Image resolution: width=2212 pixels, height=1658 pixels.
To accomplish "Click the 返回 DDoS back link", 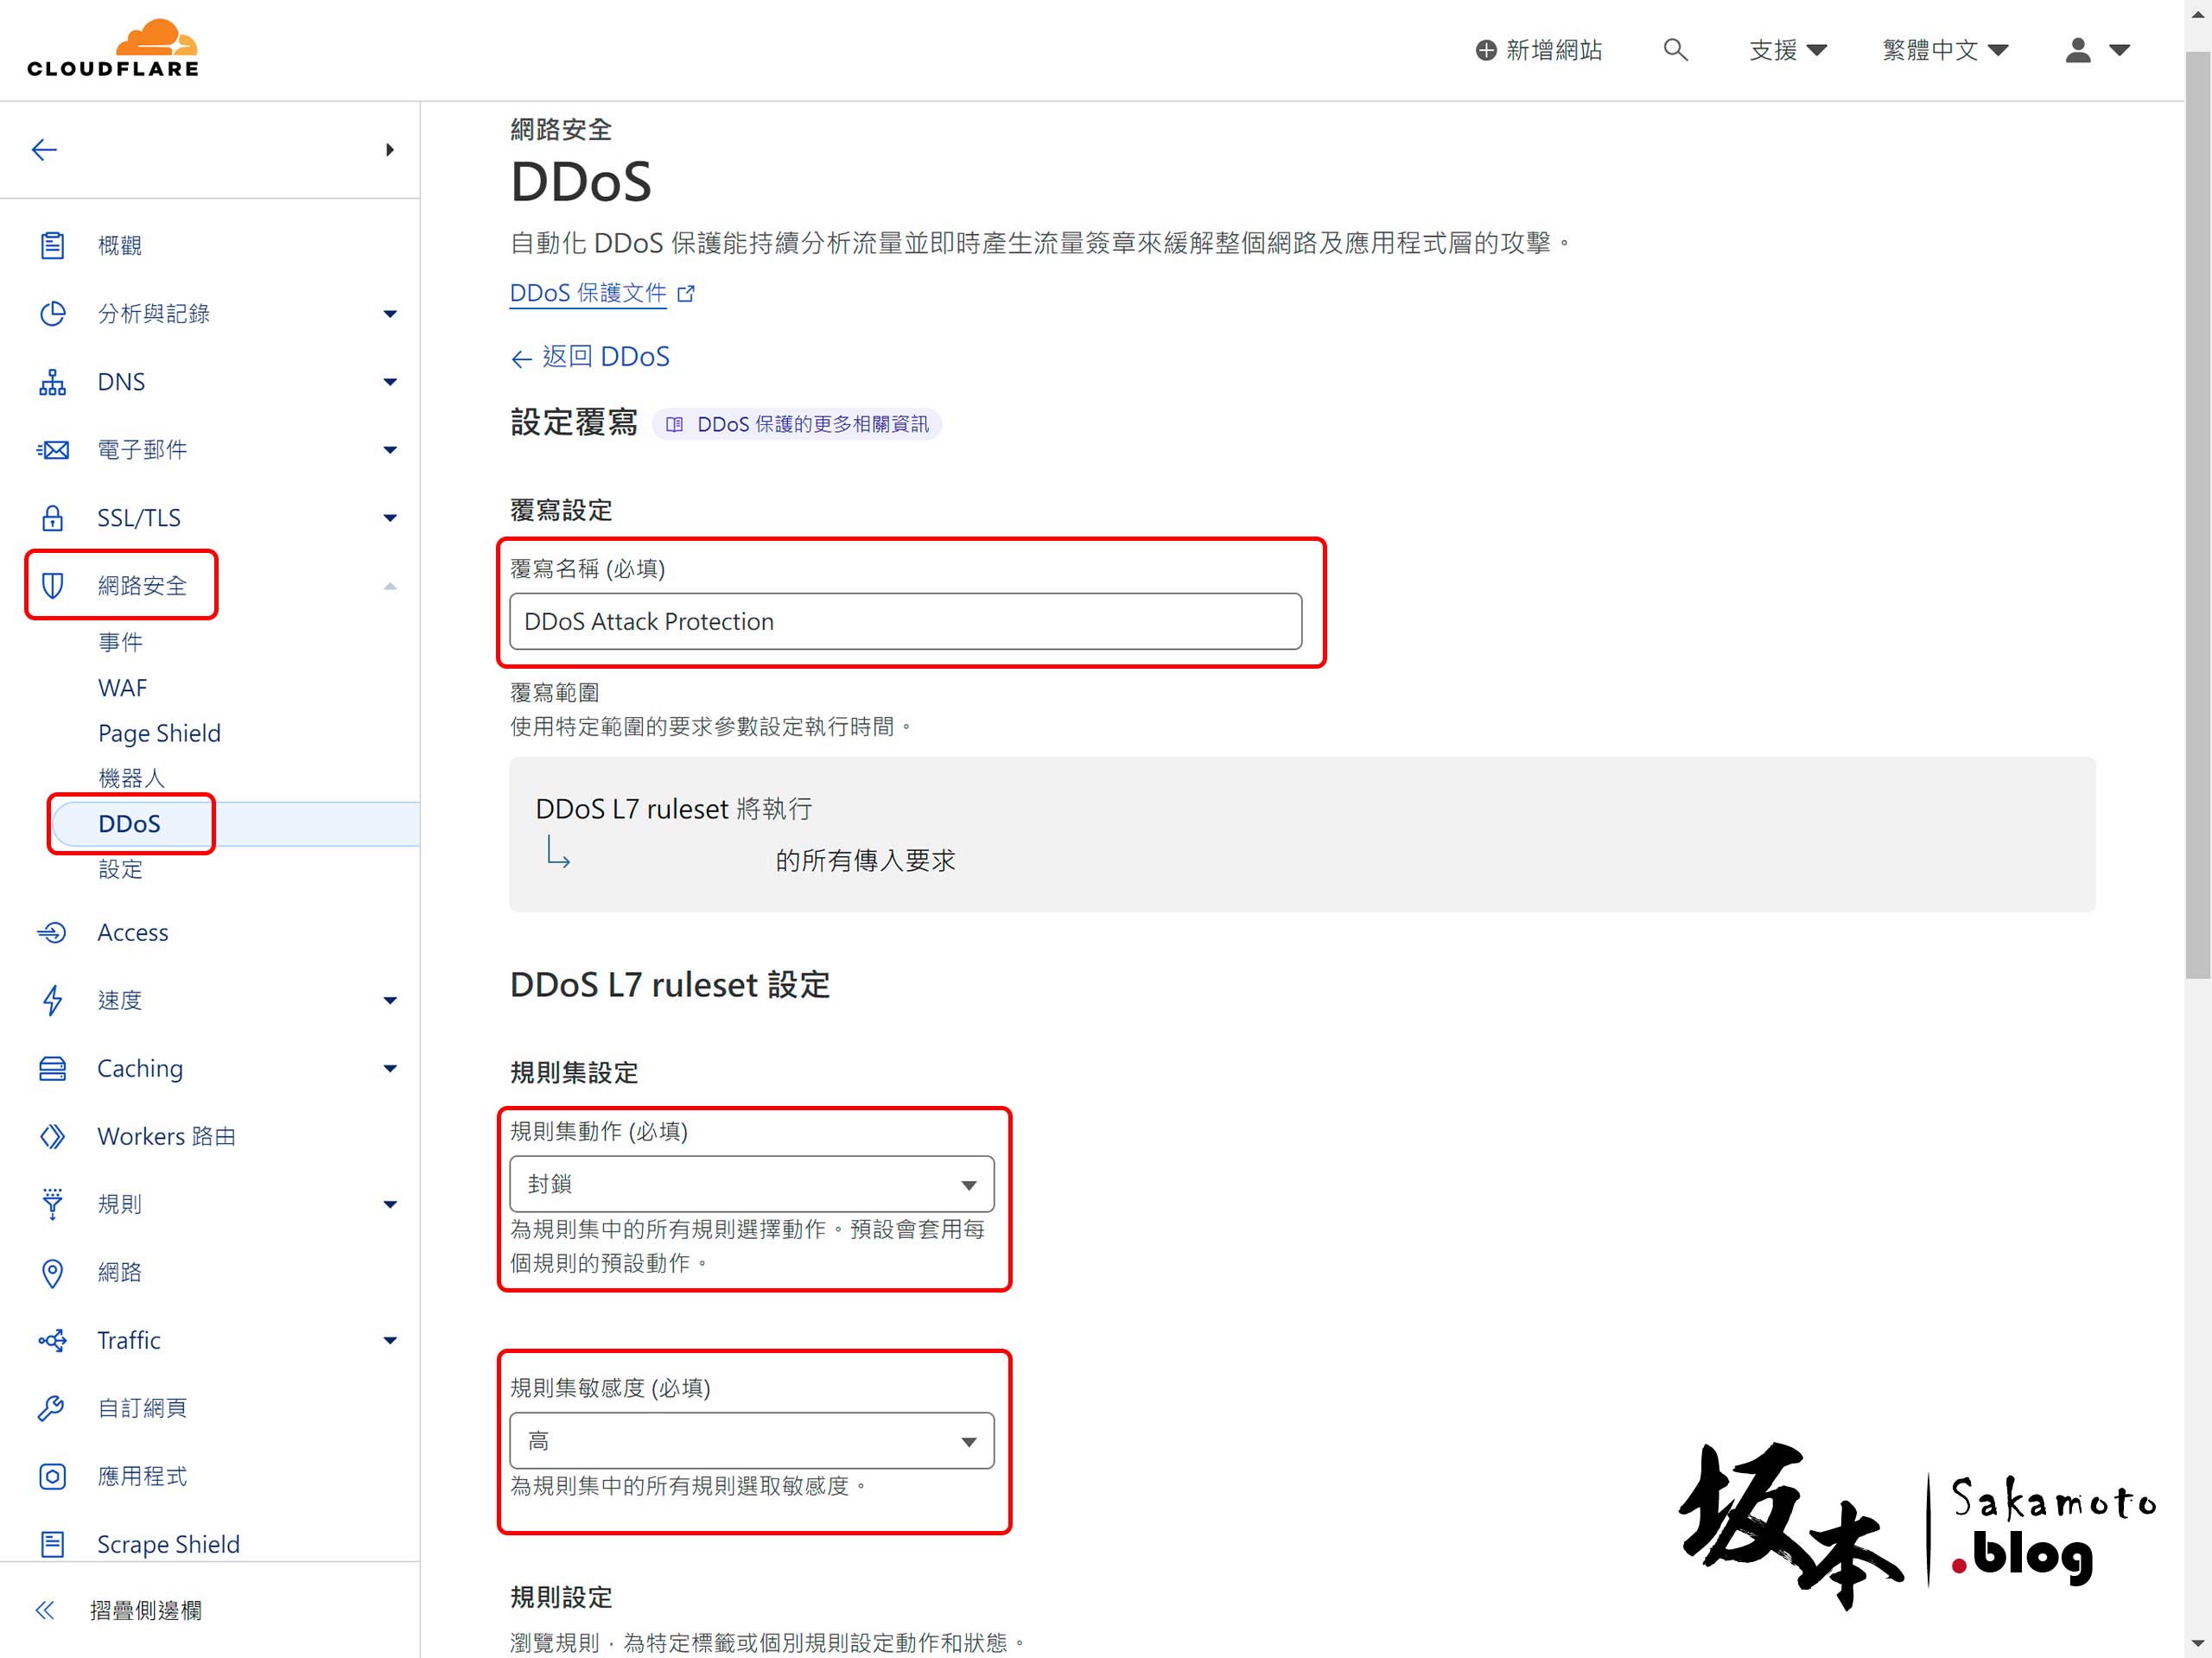I will click(x=590, y=357).
